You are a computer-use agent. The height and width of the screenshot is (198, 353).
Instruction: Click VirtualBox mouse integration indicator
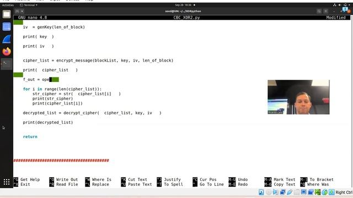(325, 192)
